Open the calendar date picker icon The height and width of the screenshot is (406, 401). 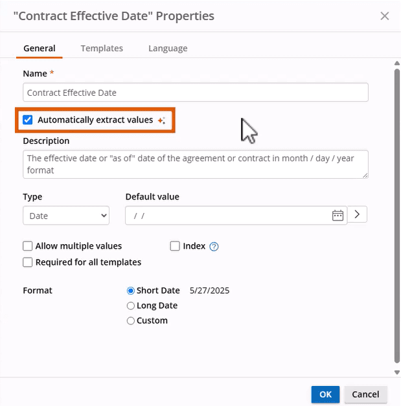[338, 216]
